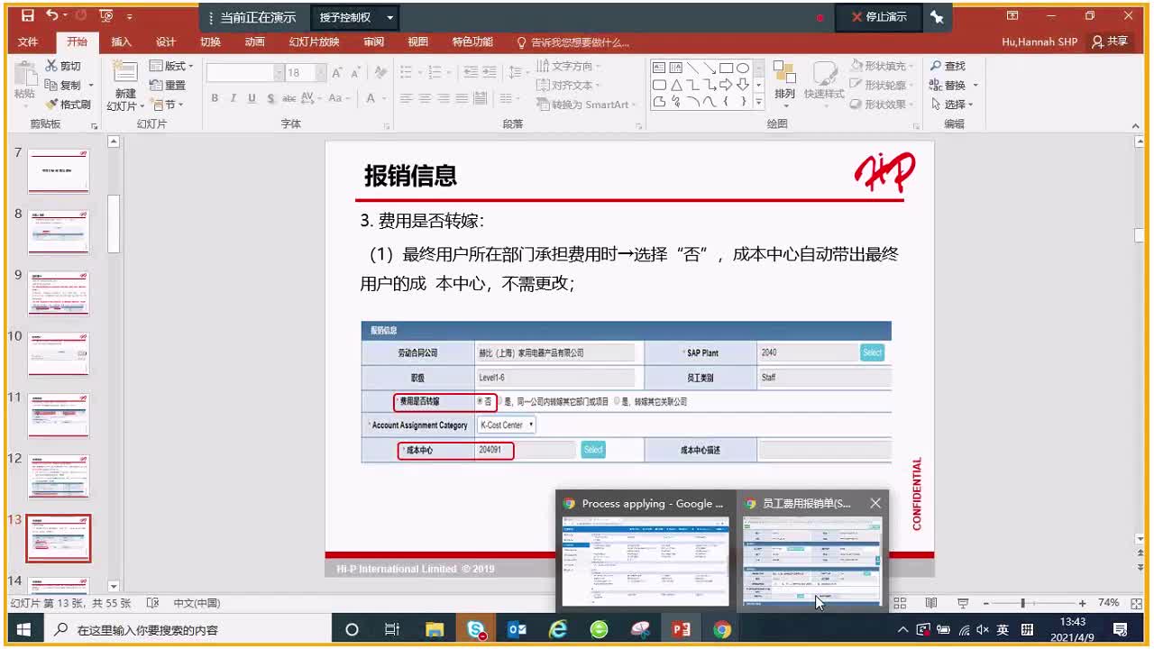The image size is (1154, 649).
Task: Select slide 10 thumbnail in the sidebar
Action: [58, 353]
